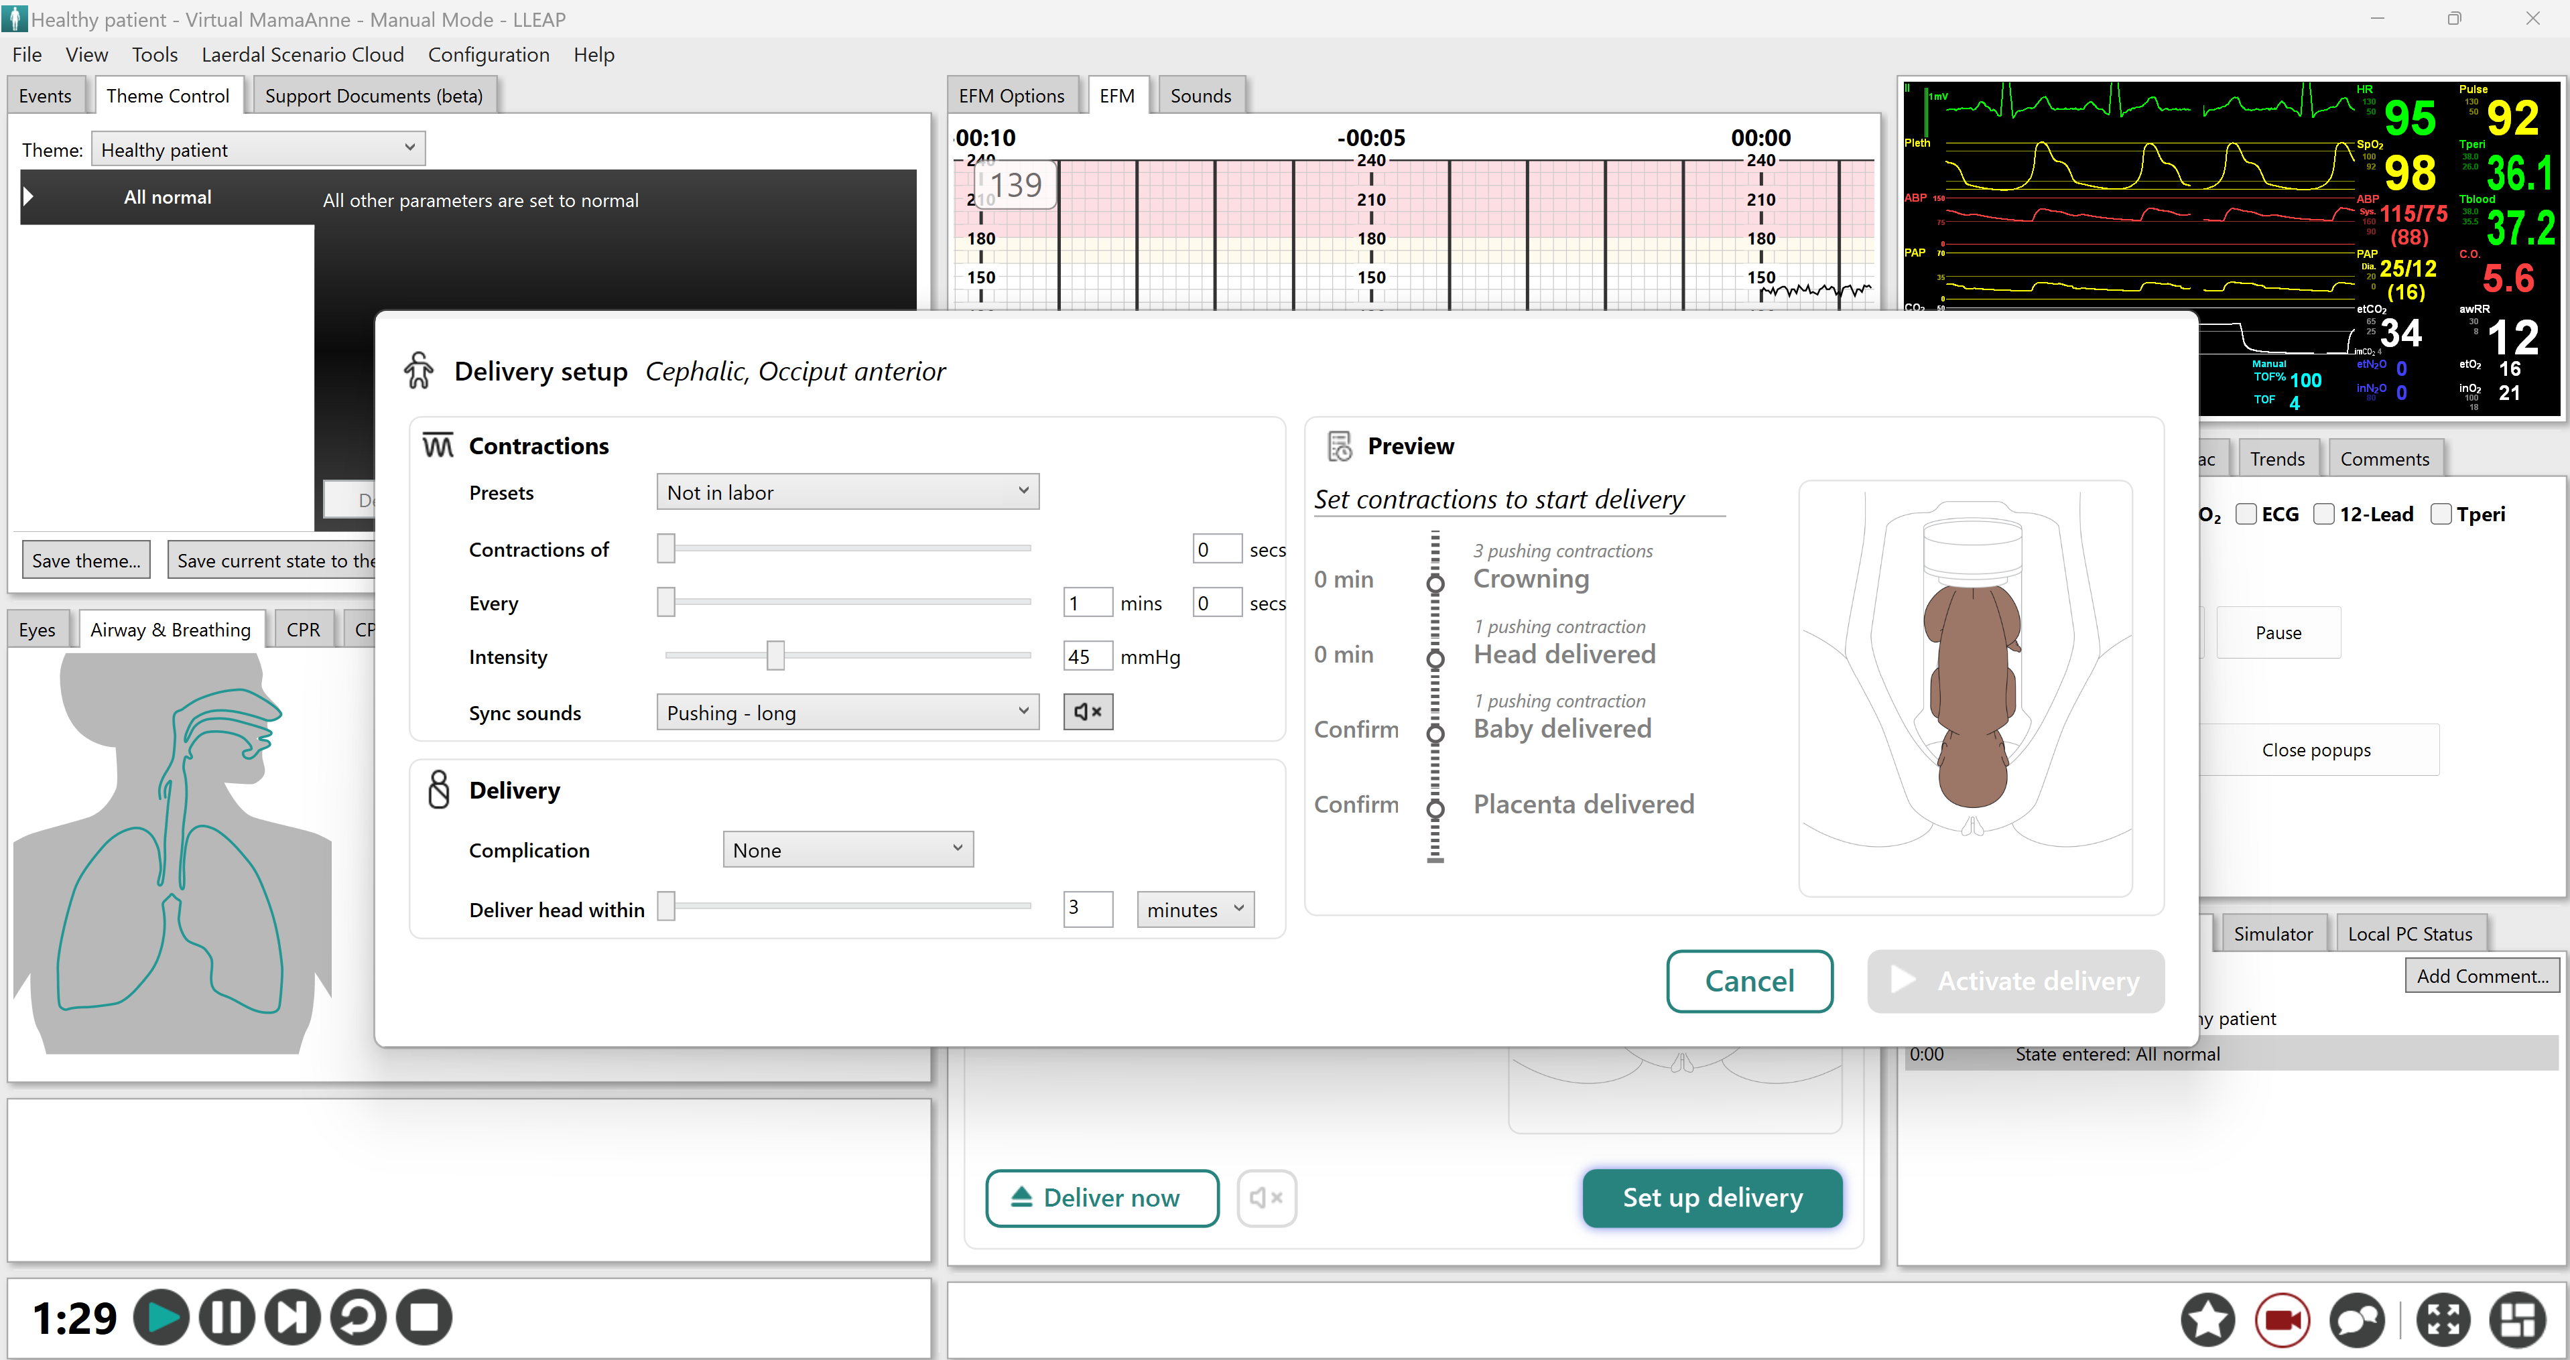Click the star favorite icon
This screenshot has height=1360, width=2570.
(2207, 1319)
